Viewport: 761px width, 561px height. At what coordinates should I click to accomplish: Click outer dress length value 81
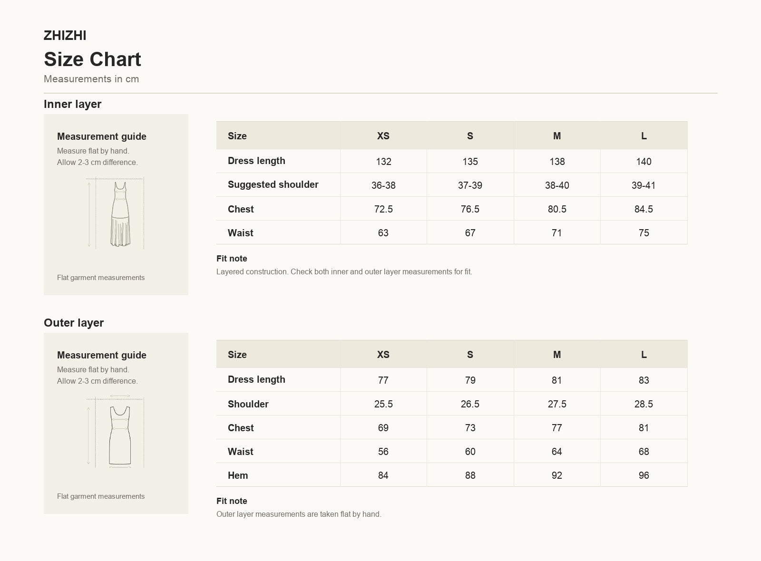click(557, 380)
